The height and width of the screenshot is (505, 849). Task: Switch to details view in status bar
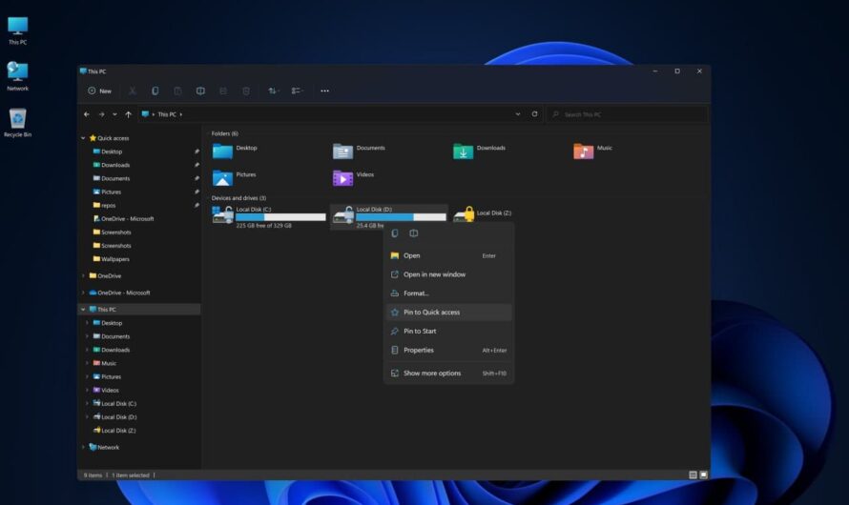[x=693, y=475]
